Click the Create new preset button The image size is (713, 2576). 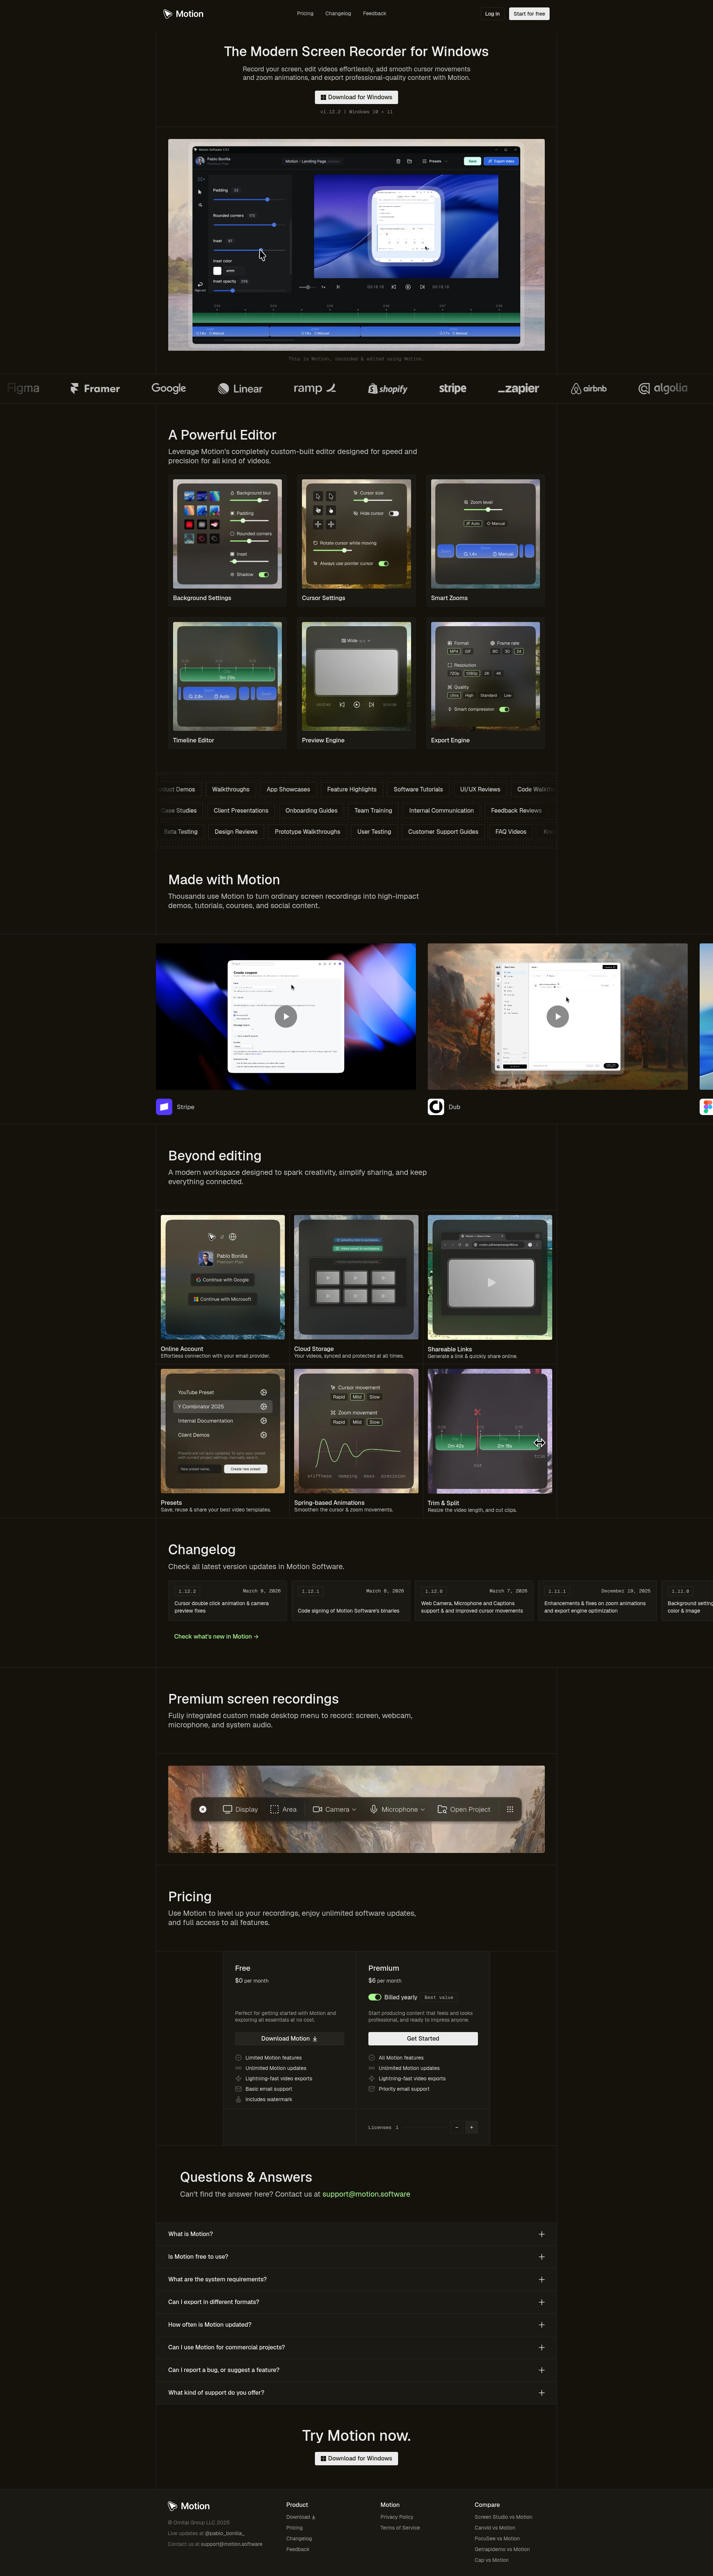tap(245, 1469)
